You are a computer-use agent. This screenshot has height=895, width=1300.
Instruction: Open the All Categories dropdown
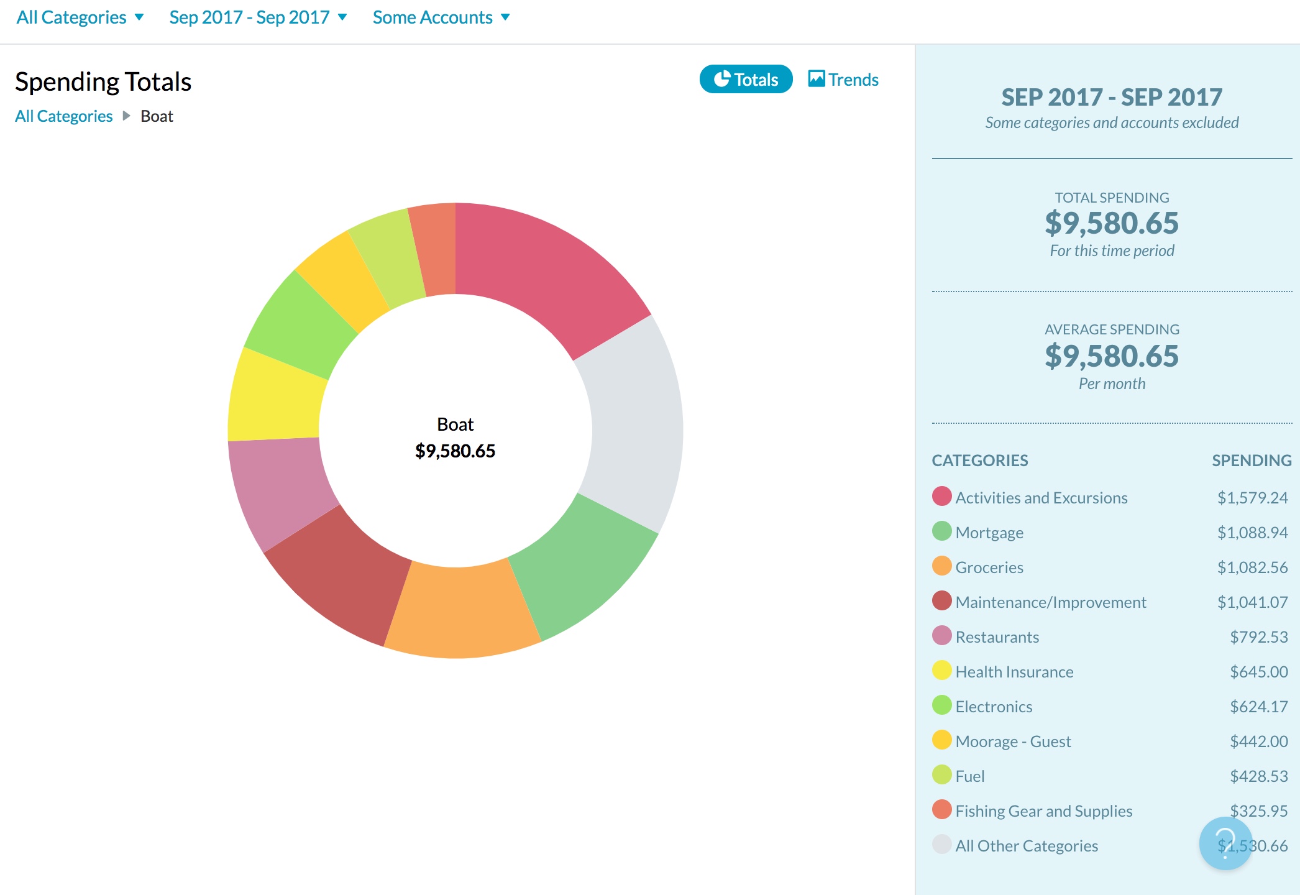[80, 17]
